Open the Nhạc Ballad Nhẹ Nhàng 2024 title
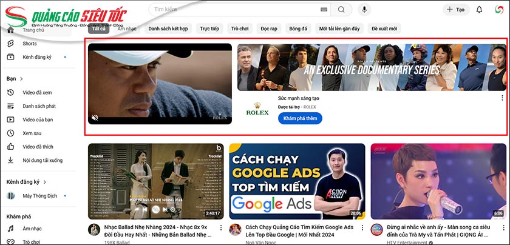The width and height of the screenshot is (510, 245). (x=158, y=230)
